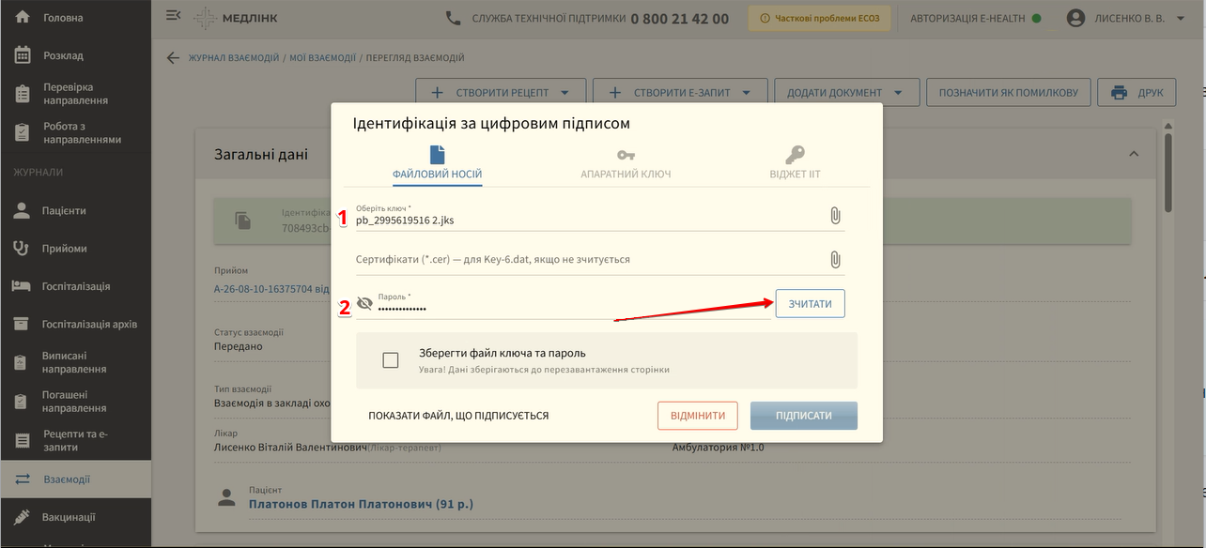Click Погашені направлення icon
The width and height of the screenshot is (1206, 548).
[21, 402]
